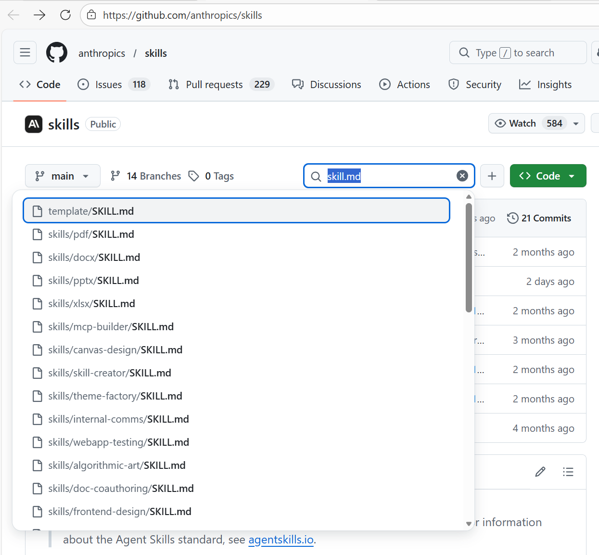Viewport: 599px width, 555px height.
Task: Open the green Code dropdown button
Action: click(548, 176)
